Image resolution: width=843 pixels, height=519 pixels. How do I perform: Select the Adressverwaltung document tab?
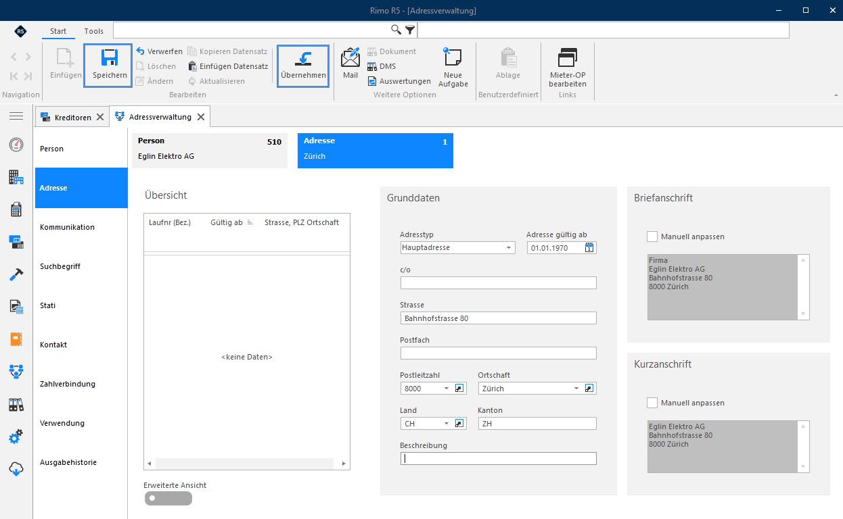click(x=160, y=117)
